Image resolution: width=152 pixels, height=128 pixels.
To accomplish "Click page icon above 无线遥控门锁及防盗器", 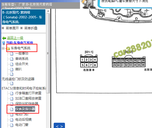I will click(12, 74).
